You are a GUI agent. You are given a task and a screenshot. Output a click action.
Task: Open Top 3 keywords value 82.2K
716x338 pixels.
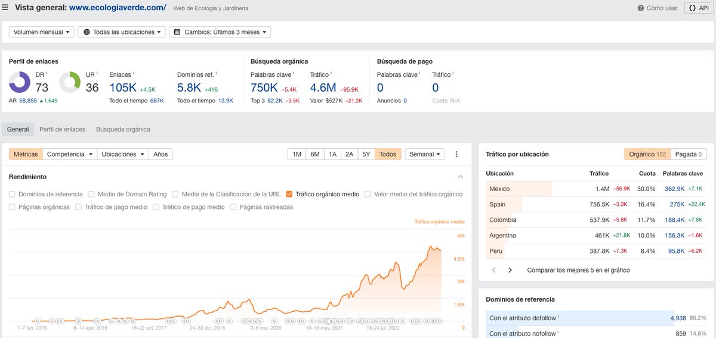(275, 101)
